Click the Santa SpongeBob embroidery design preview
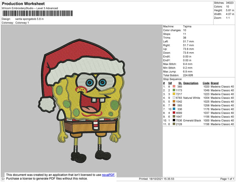The height and width of the screenshot is (182, 236). (81, 101)
